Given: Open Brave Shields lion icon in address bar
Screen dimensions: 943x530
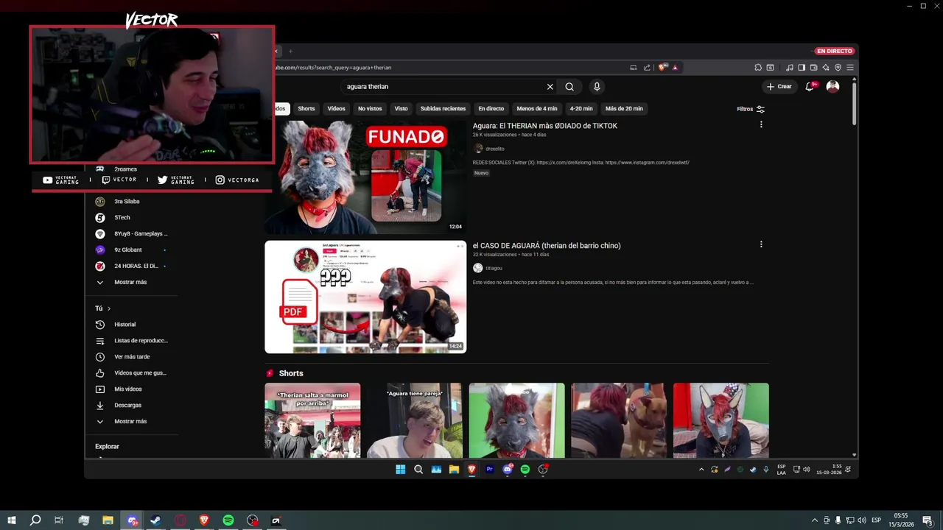Looking at the screenshot, I should (x=662, y=67).
